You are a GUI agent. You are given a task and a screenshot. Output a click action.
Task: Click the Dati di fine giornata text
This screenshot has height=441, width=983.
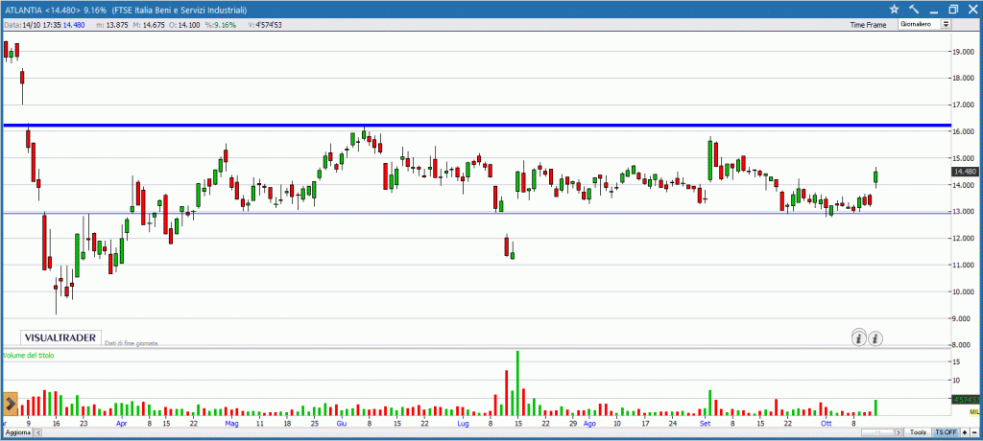point(131,343)
